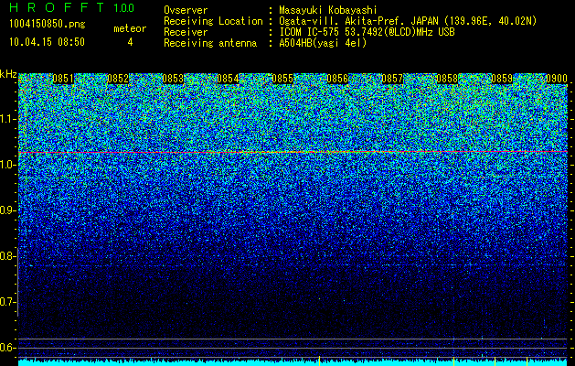Screen dimensions: 575x366
Task: Select the filename 1004150850.png
Action: click(x=48, y=25)
